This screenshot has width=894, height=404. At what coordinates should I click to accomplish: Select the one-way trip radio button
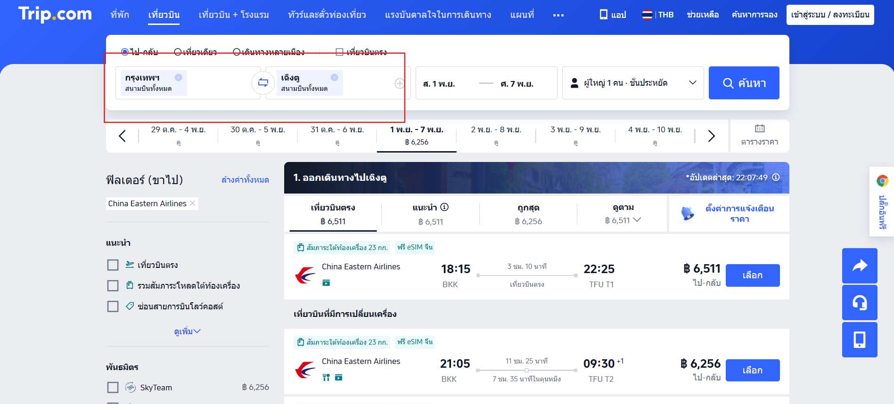coord(178,52)
